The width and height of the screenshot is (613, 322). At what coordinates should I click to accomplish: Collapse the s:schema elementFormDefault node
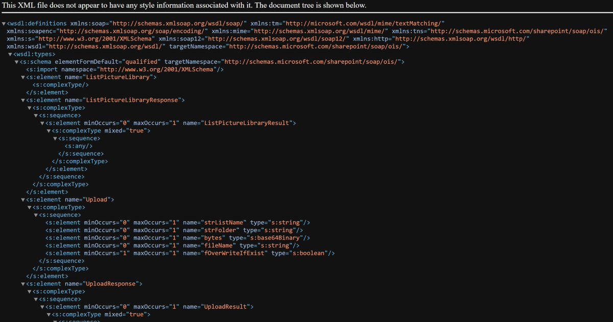[17, 62]
